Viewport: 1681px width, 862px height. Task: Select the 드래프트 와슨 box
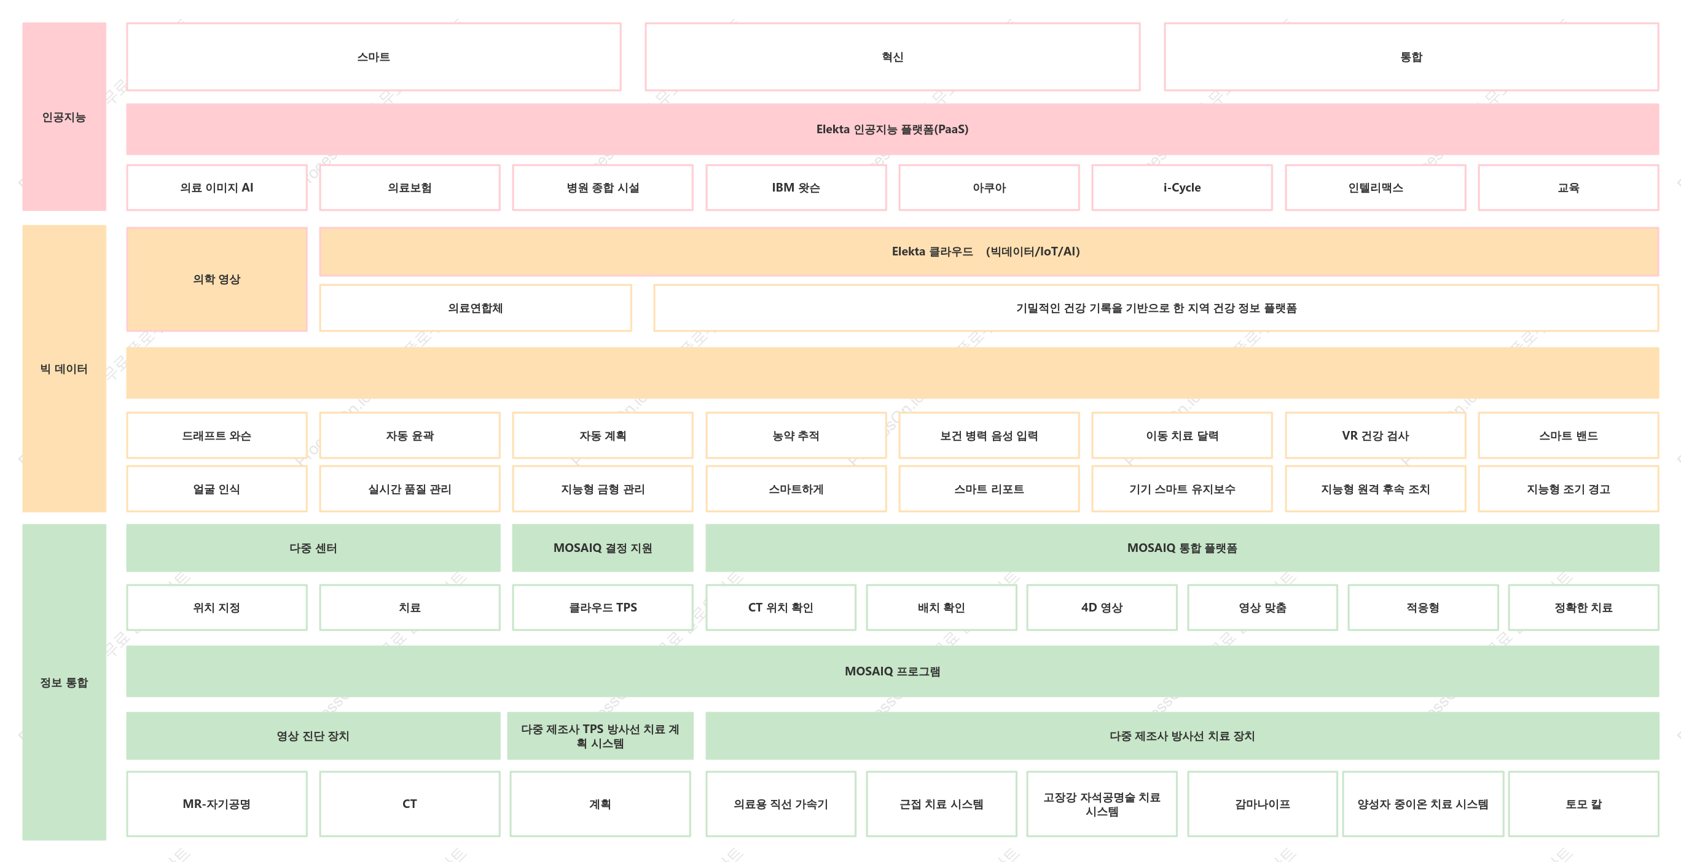pos(217,435)
